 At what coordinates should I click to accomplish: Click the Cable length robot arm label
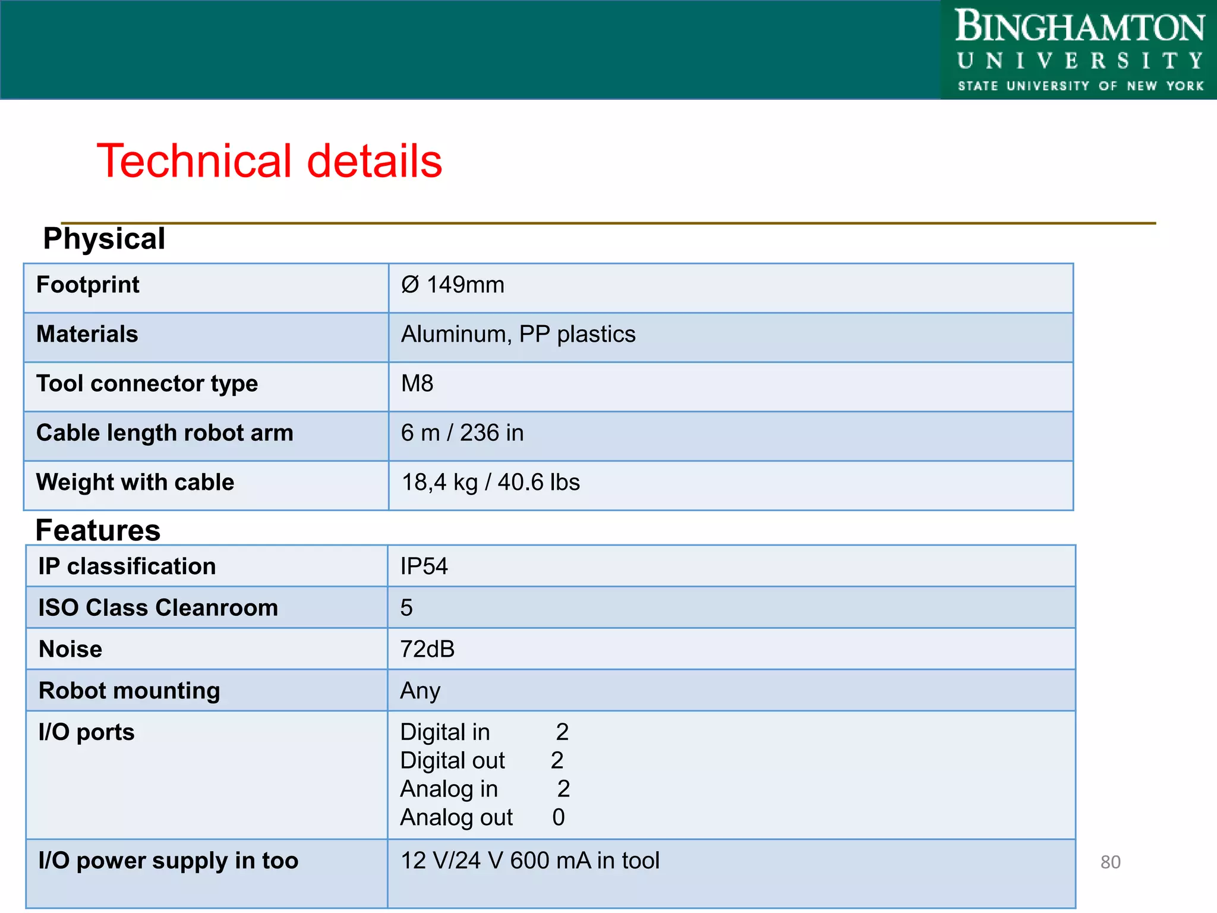point(165,433)
